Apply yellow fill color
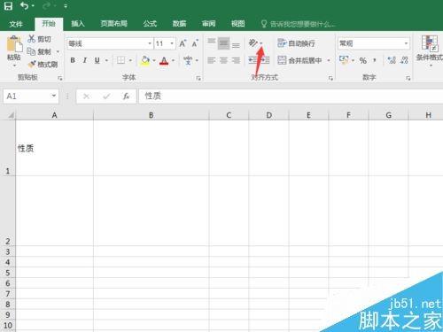This screenshot has height=332, width=443. (x=145, y=60)
